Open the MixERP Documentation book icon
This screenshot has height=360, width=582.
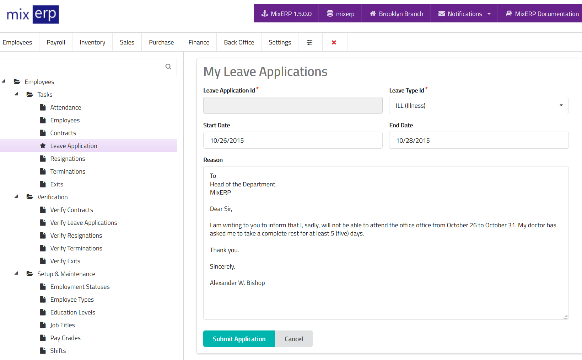509,14
